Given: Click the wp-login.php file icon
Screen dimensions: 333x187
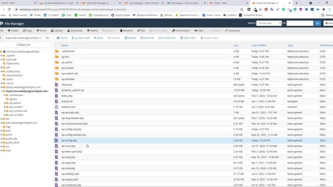Looking at the screenshot, I should pyautogui.click(x=57, y=163).
